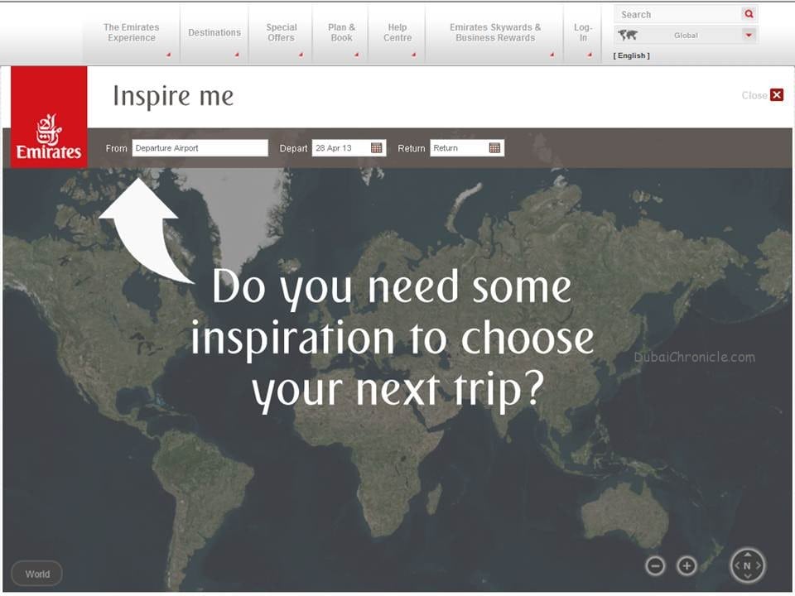The height and width of the screenshot is (596, 795).
Task: Open the Return date calendar icon
Action: (x=494, y=148)
